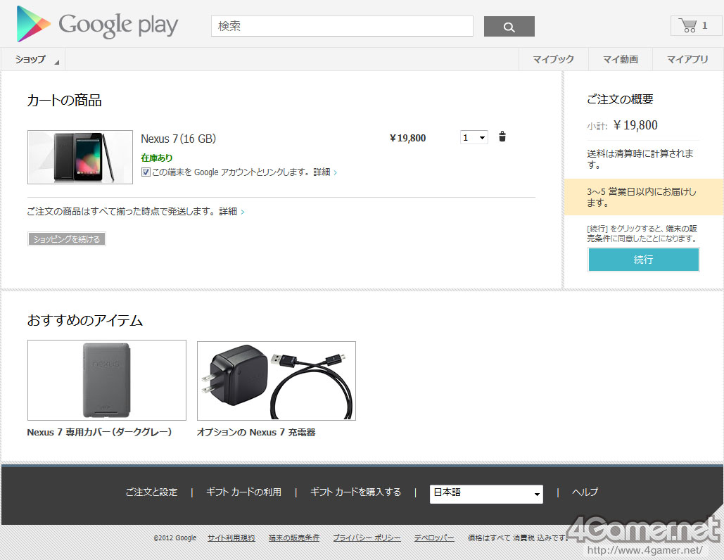
Task: Delete Nexus 7 using trash icon
Action: coord(502,136)
